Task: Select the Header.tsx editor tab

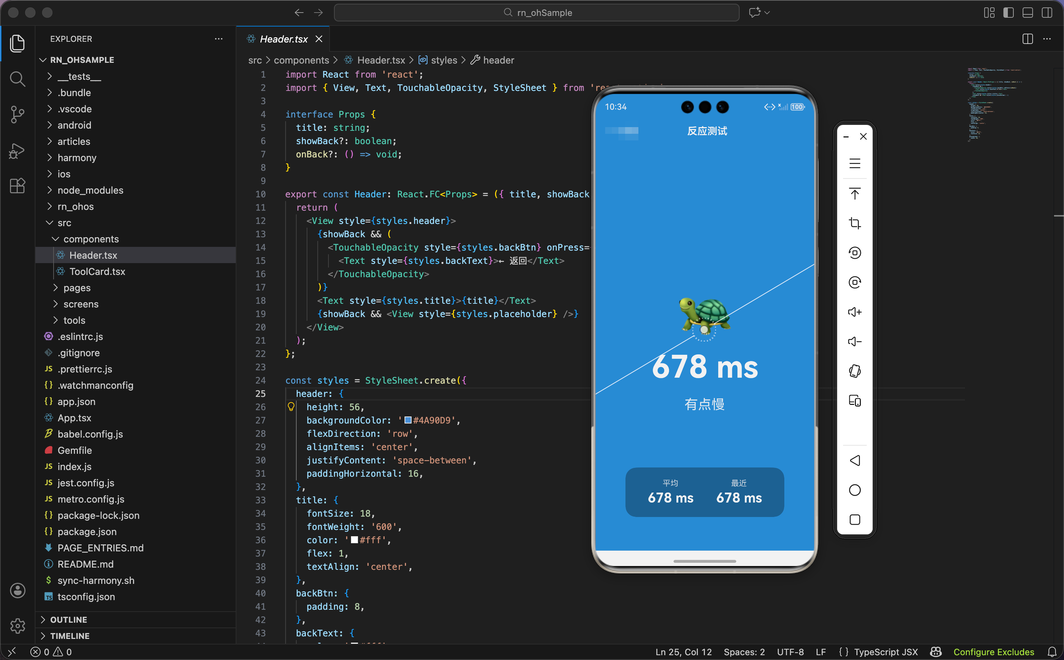Action: click(284, 39)
